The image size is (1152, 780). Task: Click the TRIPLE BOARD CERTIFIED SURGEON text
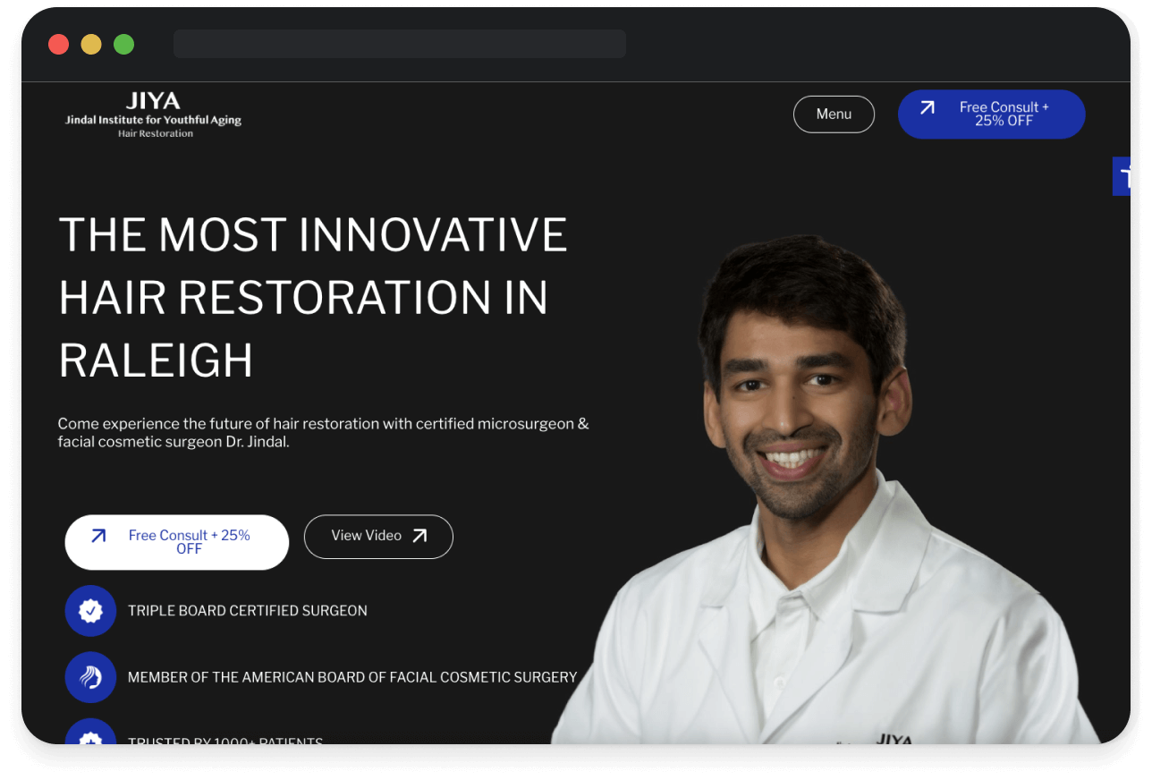(248, 610)
